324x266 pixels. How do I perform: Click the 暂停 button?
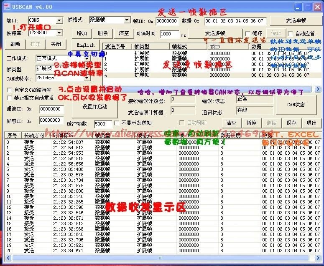point(251,123)
